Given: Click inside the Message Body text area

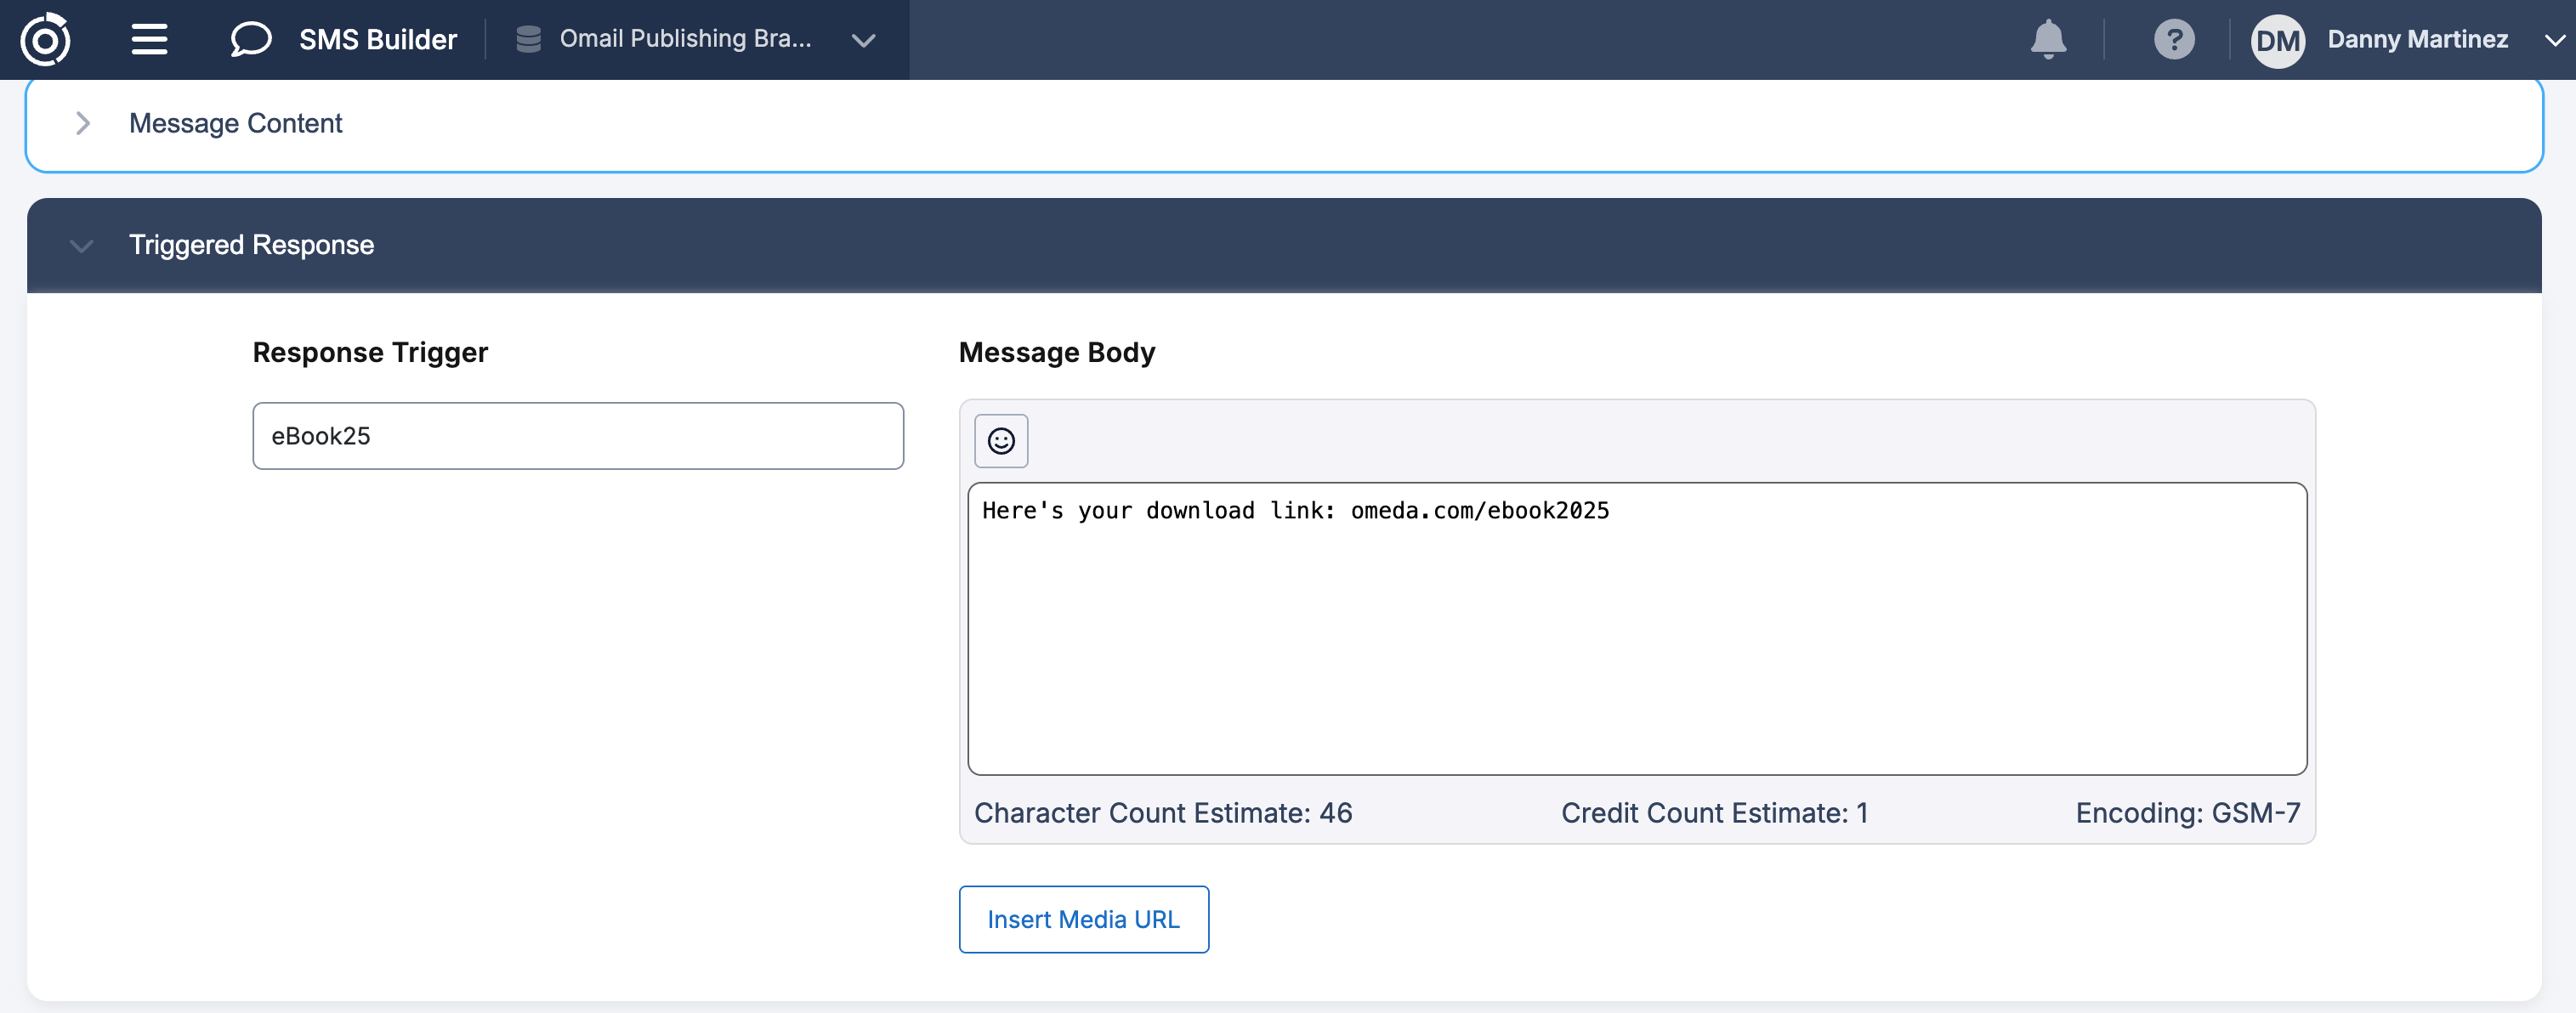Looking at the screenshot, I should click(x=1636, y=640).
